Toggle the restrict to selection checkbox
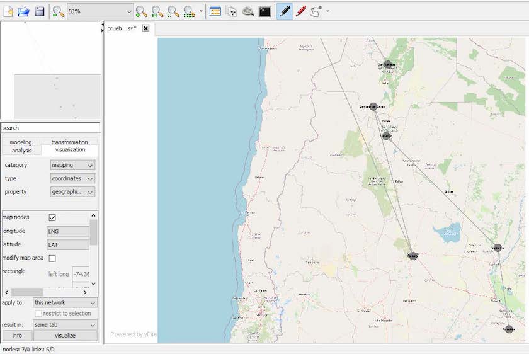The width and height of the screenshot is (529, 354). click(38, 314)
